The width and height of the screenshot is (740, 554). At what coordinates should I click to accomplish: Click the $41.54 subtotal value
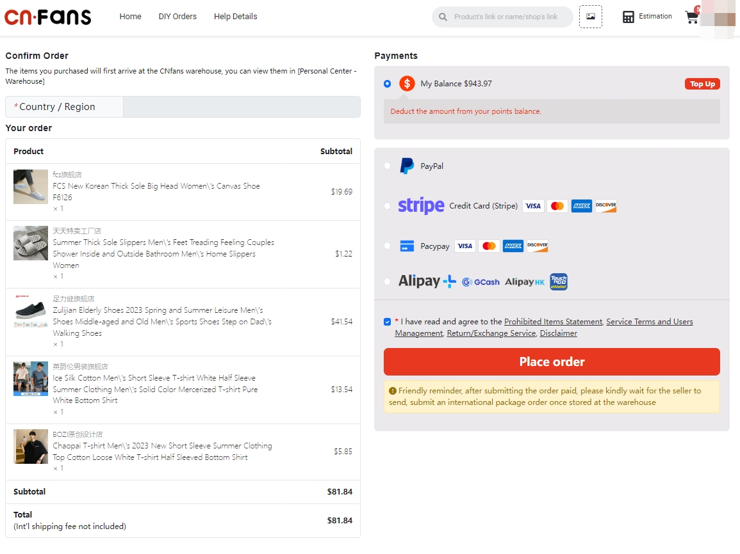coord(341,322)
